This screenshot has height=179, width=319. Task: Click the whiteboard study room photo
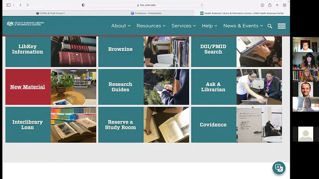coord(259,125)
